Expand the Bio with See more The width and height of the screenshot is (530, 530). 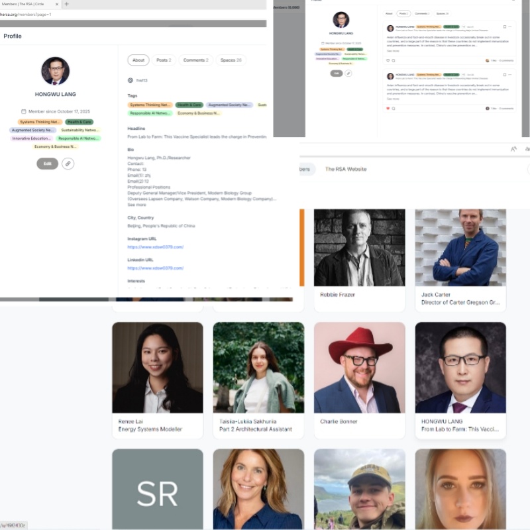point(136,205)
